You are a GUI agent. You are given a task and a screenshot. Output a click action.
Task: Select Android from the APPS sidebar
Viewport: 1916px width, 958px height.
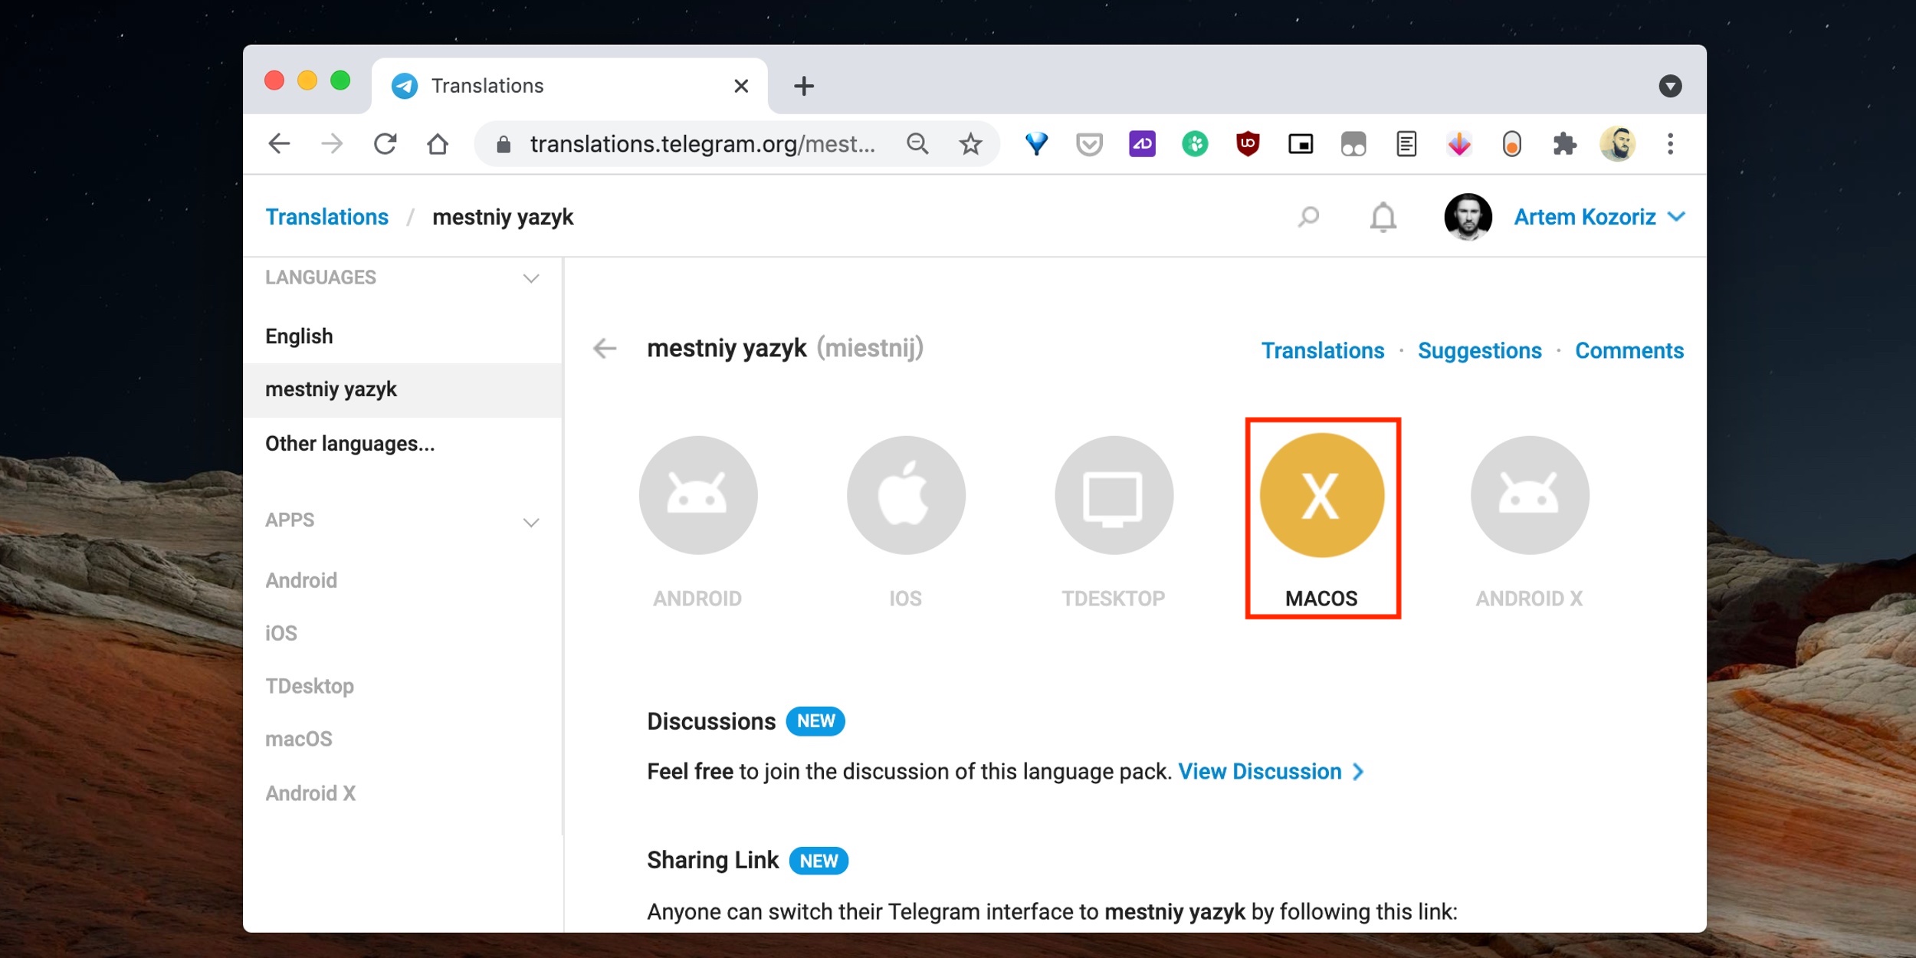coord(302,579)
